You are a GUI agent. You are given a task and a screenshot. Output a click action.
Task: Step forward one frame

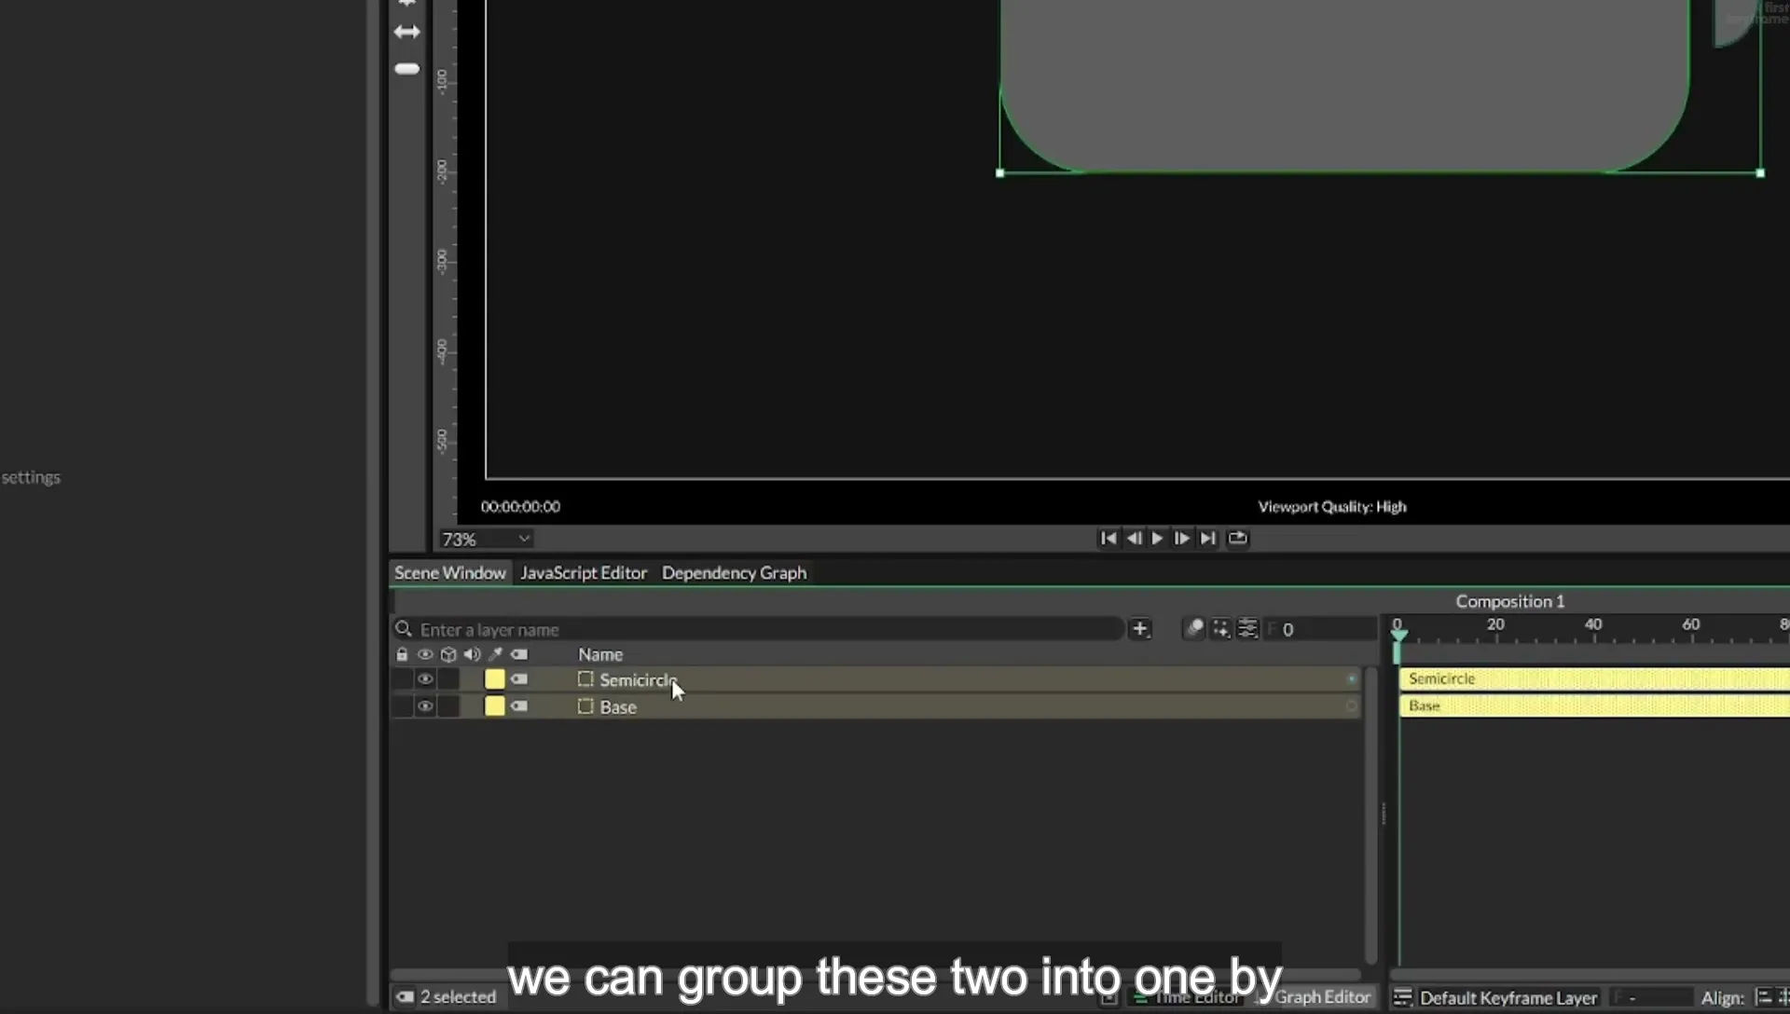pyautogui.click(x=1181, y=539)
